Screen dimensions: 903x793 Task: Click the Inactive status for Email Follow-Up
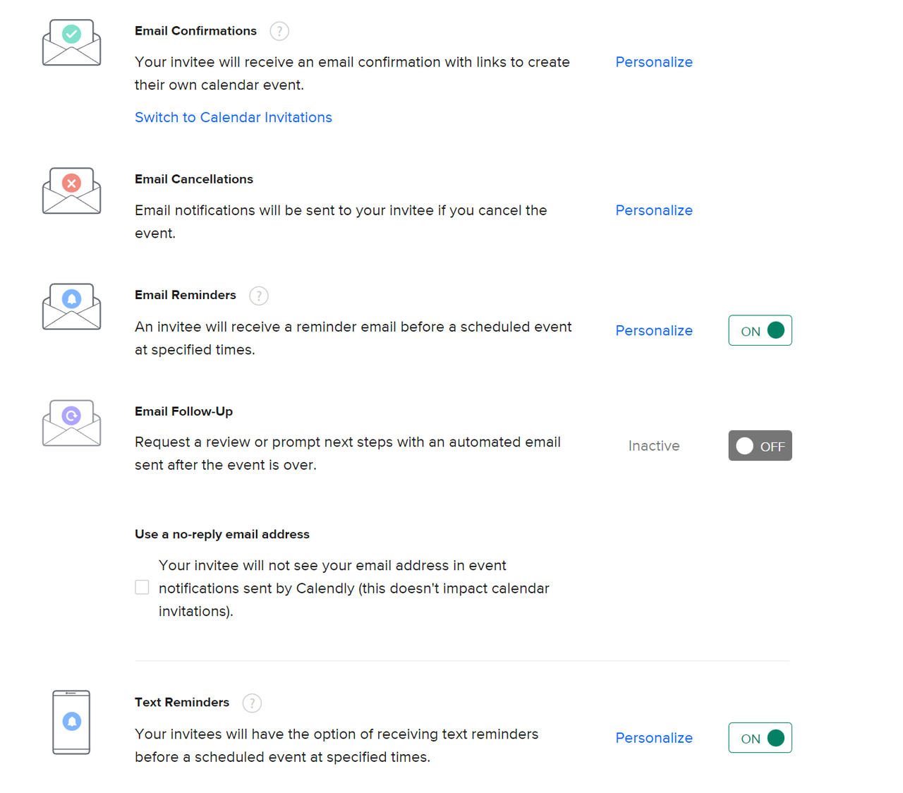click(x=653, y=446)
